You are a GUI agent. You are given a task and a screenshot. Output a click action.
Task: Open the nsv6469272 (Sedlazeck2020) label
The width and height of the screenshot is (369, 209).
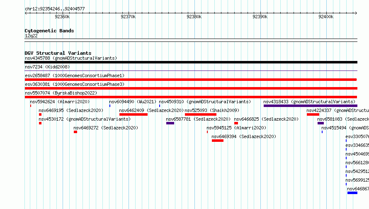(x=106, y=128)
